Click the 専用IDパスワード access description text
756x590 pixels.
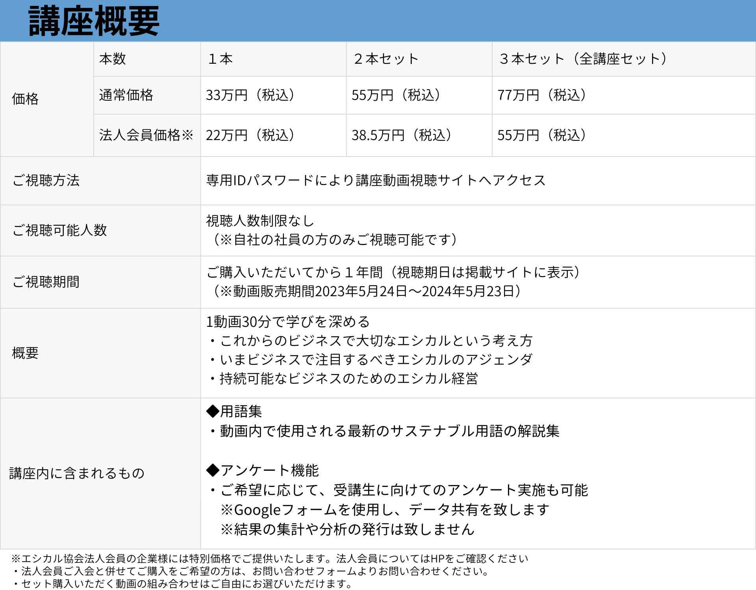point(376,181)
